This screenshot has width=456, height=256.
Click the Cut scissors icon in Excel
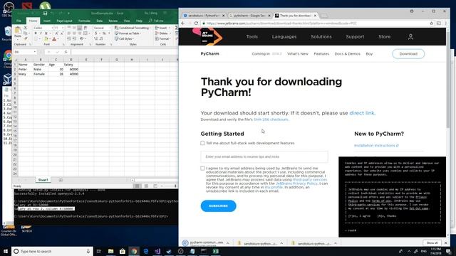(26, 28)
